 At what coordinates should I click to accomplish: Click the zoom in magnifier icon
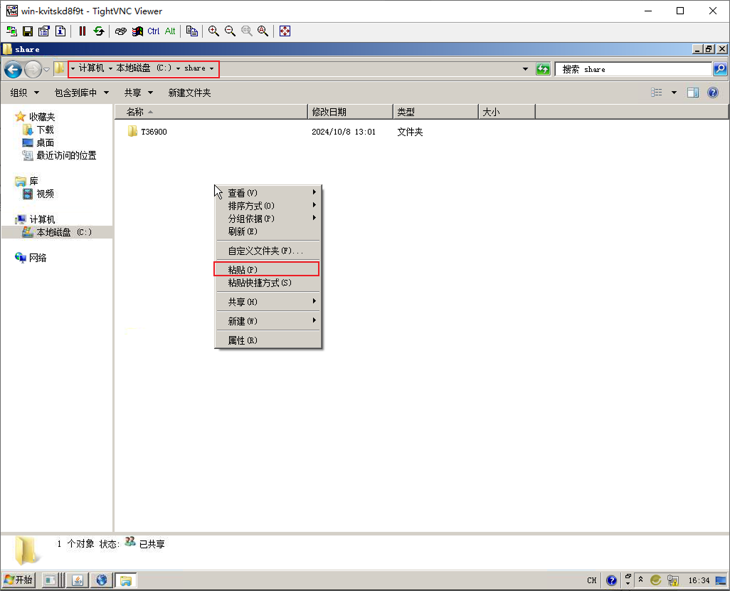(213, 31)
